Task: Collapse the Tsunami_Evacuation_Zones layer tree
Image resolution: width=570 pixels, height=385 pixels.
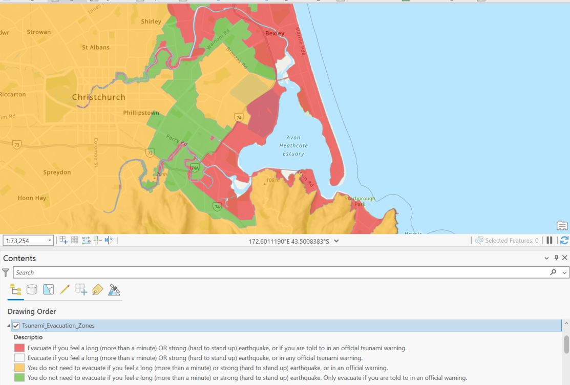Action: [9, 326]
